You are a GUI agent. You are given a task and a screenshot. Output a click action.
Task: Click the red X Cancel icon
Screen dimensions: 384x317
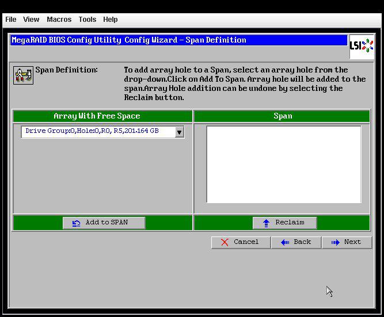pos(224,242)
